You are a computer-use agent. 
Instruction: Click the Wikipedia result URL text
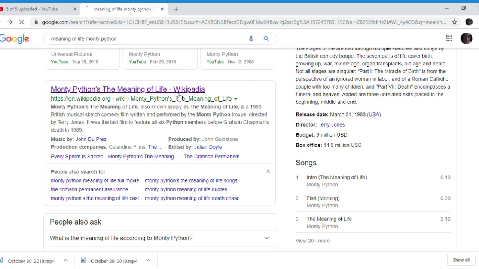[141, 99]
